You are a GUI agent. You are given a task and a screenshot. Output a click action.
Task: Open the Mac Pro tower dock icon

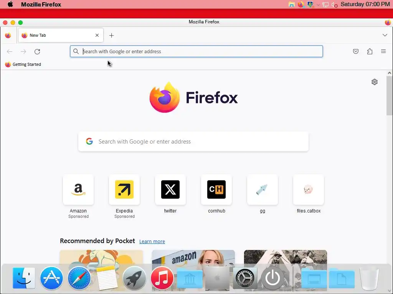(x=217, y=278)
